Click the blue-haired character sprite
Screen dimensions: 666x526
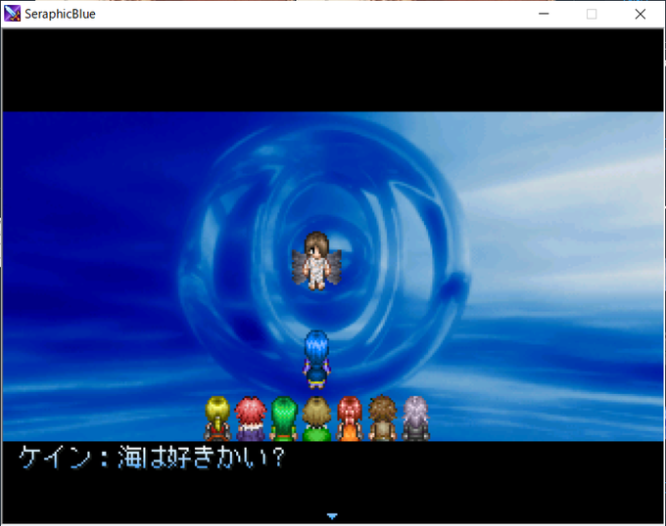coord(316,360)
